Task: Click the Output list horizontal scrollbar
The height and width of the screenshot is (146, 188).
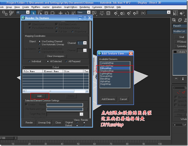Action: (55, 91)
